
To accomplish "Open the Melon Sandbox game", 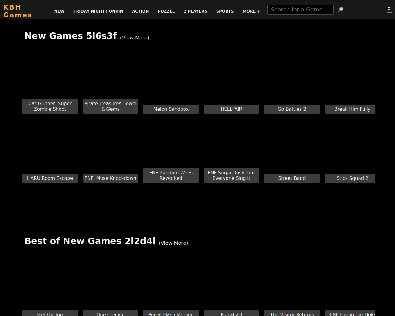I will pyautogui.click(x=171, y=109).
